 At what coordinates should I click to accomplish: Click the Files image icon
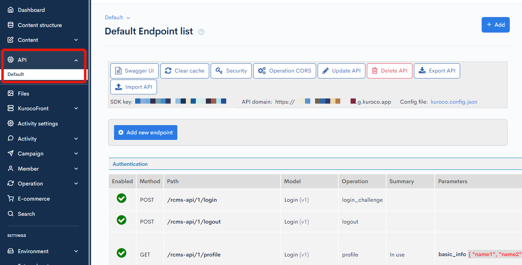tap(11, 94)
